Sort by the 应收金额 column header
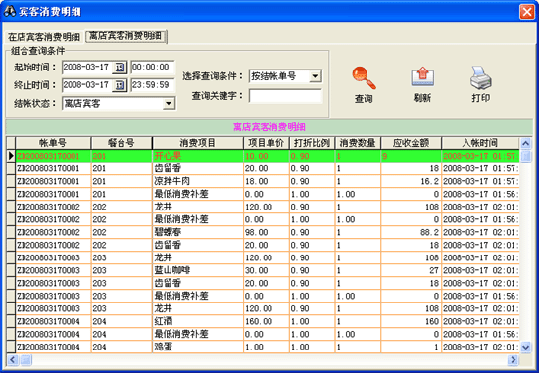The width and height of the screenshot is (539, 373). pyautogui.click(x=411, y=143)
